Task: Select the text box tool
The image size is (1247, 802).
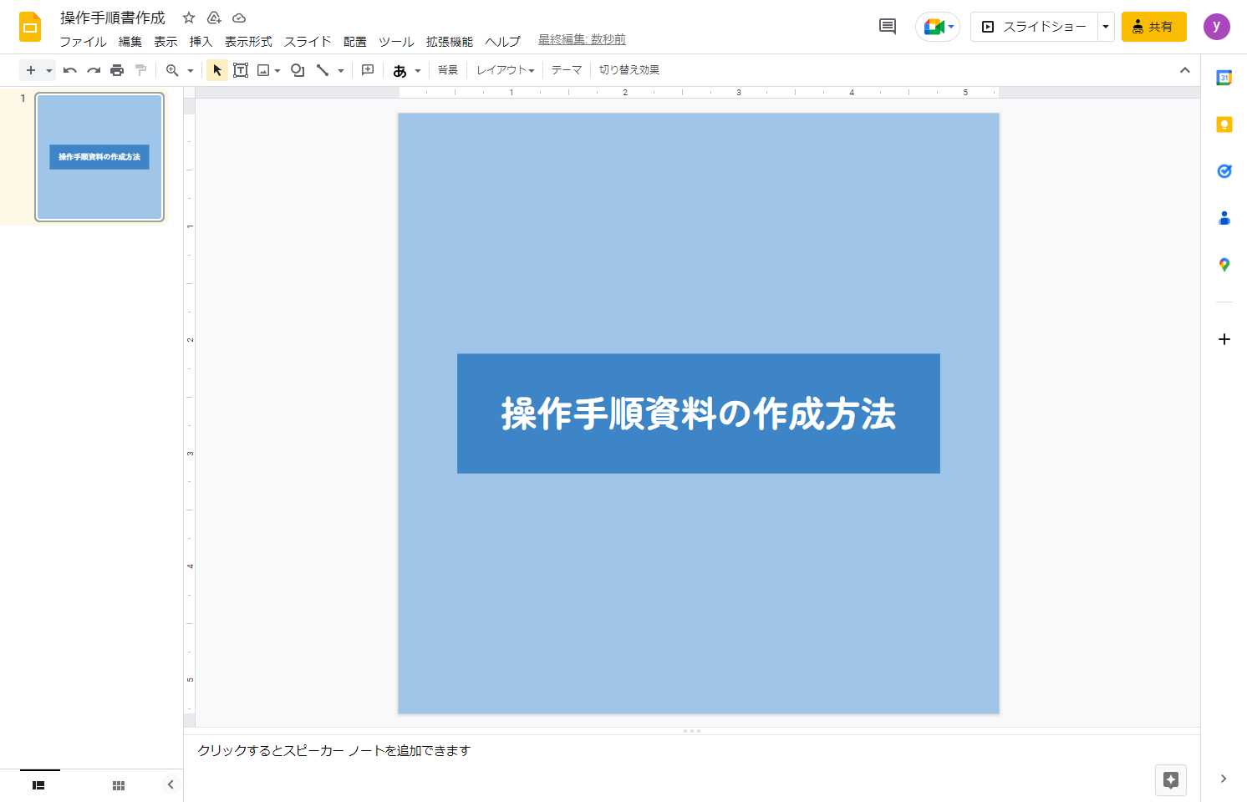Action: [x=241, y=70]
